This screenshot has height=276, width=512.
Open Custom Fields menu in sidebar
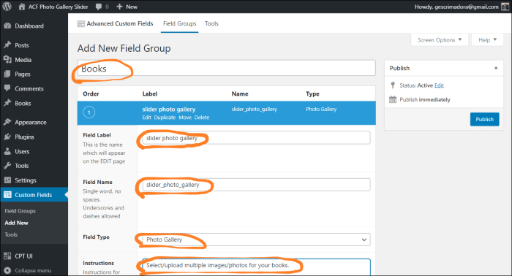(34, 195)
